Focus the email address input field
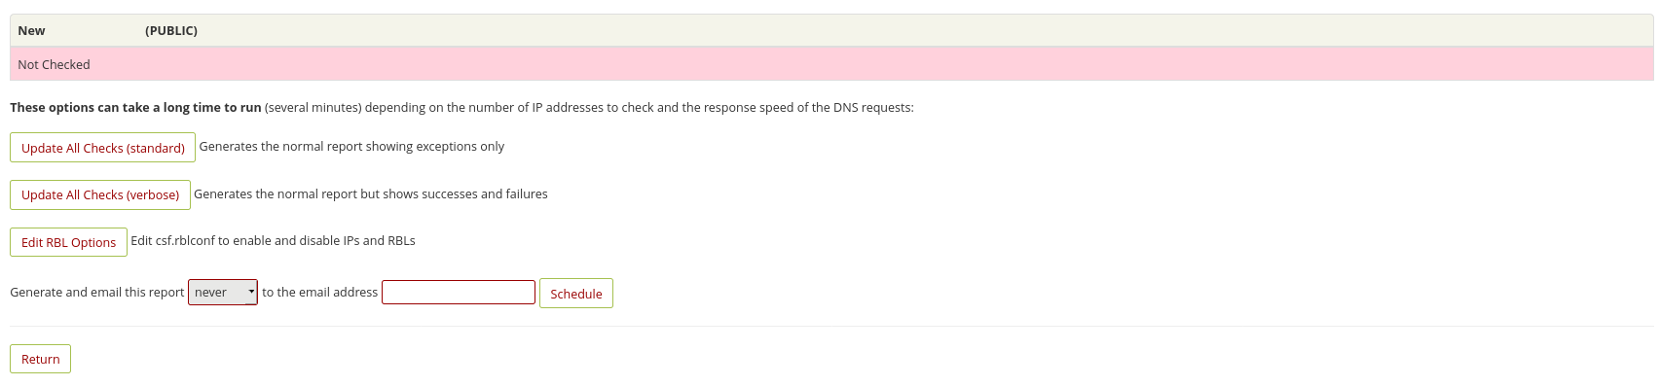Image resolution: width=1659 pixels, height=386 pixels. [459, 292]
